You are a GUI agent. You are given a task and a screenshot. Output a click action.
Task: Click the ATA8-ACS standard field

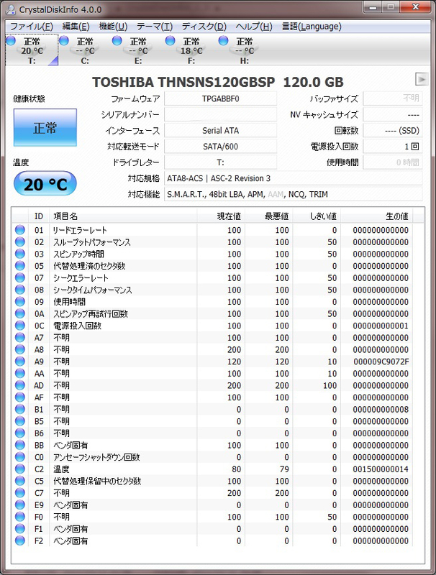pos(294,178)
